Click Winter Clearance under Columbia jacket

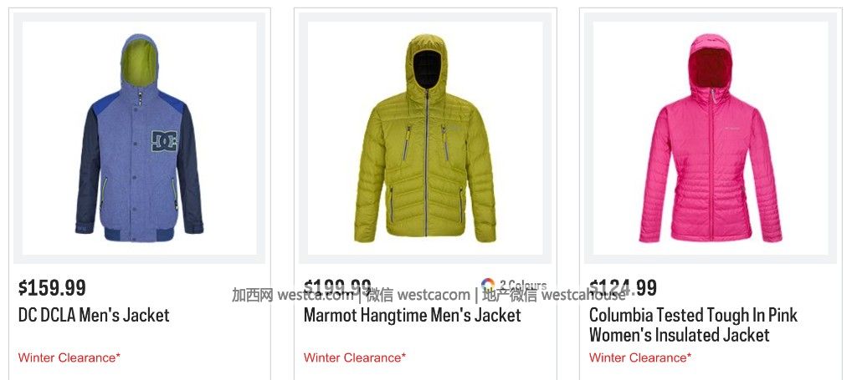coord(640,357)
